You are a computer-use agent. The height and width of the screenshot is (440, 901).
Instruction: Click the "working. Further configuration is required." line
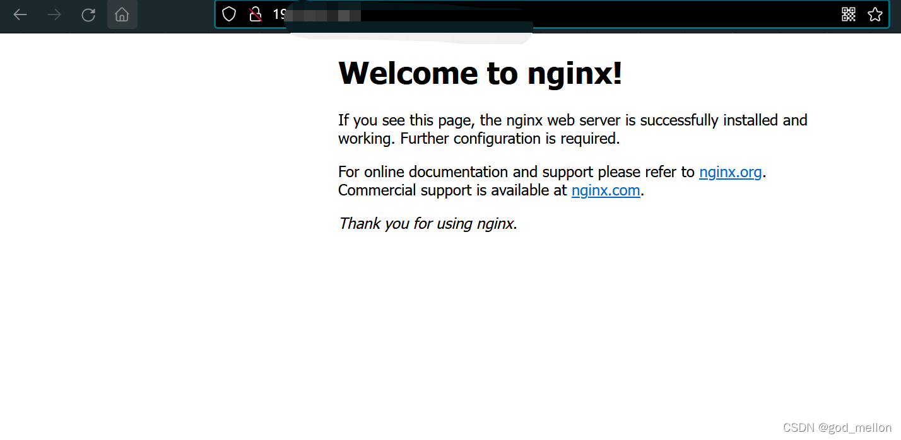click(x=479, y=138)
